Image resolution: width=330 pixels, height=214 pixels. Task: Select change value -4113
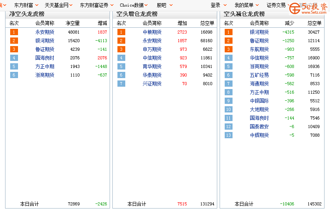tap(101, 41)
